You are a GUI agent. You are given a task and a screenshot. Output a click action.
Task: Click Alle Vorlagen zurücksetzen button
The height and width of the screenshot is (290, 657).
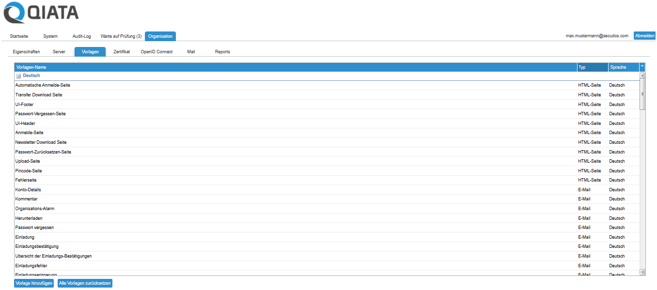click(x=85, y=283)
